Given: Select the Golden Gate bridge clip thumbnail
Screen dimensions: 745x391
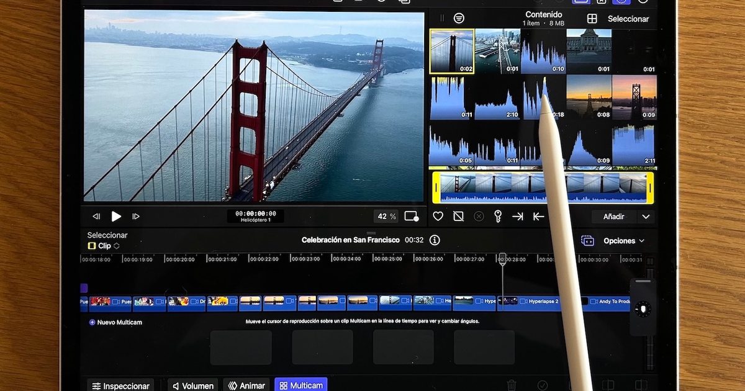Looking at the screenshot, I should click(452, 51).
